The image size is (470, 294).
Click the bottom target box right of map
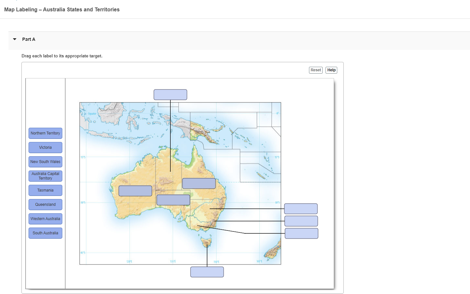point(302,233)
